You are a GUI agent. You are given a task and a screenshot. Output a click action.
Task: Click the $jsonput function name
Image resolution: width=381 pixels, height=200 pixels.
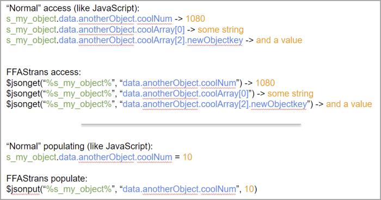click(x=23, y=189)
